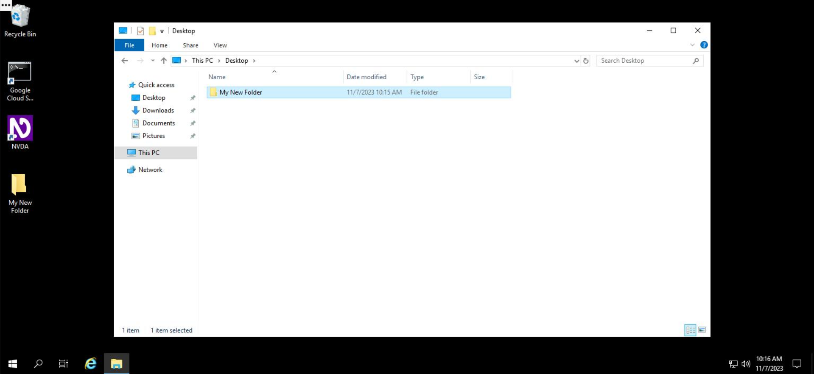The height and width of the screenshot is (374, 814).
Task: Click the 11/7/2023 10:15 AM date cell
Action: 374,92
